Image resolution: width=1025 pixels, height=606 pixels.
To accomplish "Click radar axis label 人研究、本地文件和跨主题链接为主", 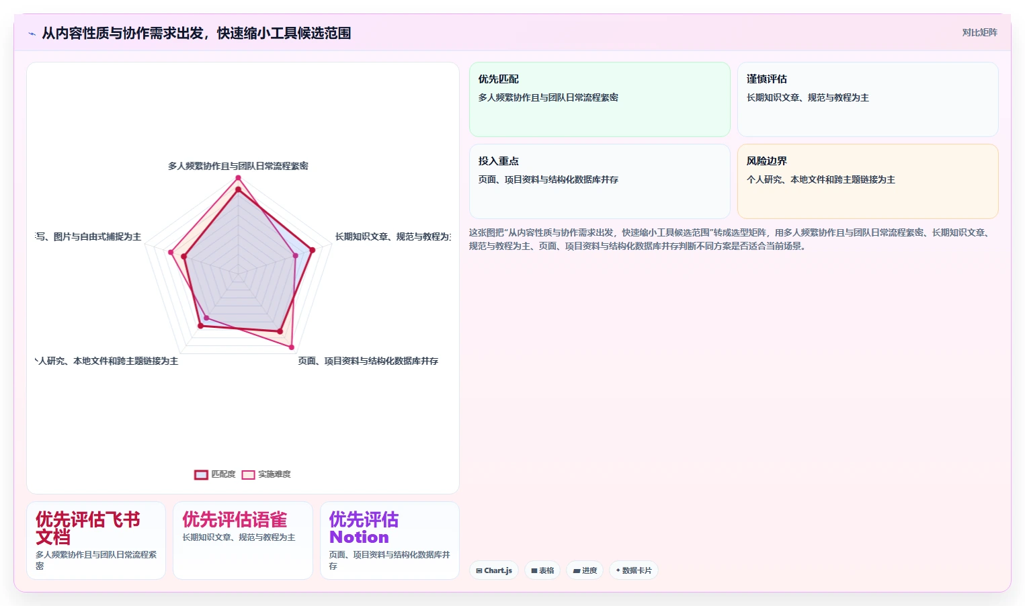I will click(x=107, y=361).
